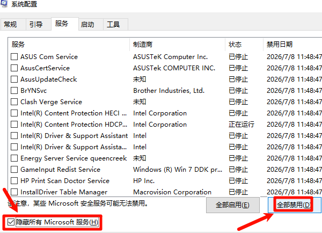The height and width of the screenshot is (233, 322).
Task: Sort by the 制造商 column header
Action: pos(177,45)
